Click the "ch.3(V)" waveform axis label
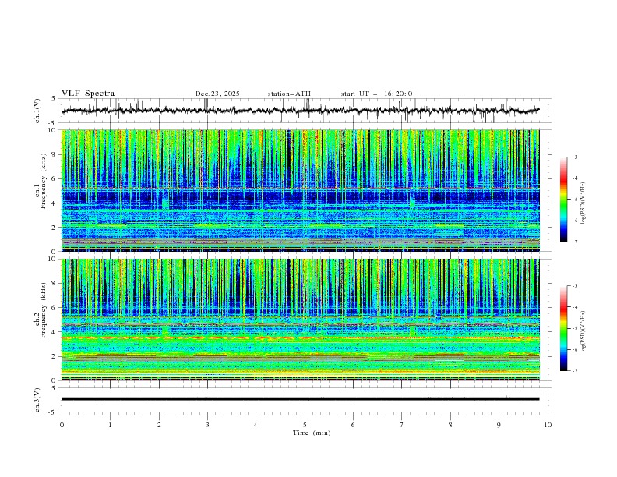This screenshot has width=617, height=477. coord(37,400)
